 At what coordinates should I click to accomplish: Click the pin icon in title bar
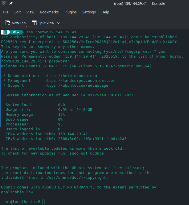coord(11,3)
